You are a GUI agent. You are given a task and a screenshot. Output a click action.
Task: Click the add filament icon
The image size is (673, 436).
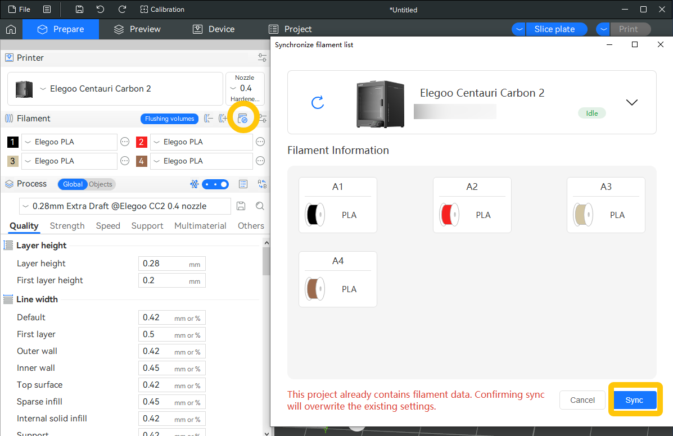[223, 119]
